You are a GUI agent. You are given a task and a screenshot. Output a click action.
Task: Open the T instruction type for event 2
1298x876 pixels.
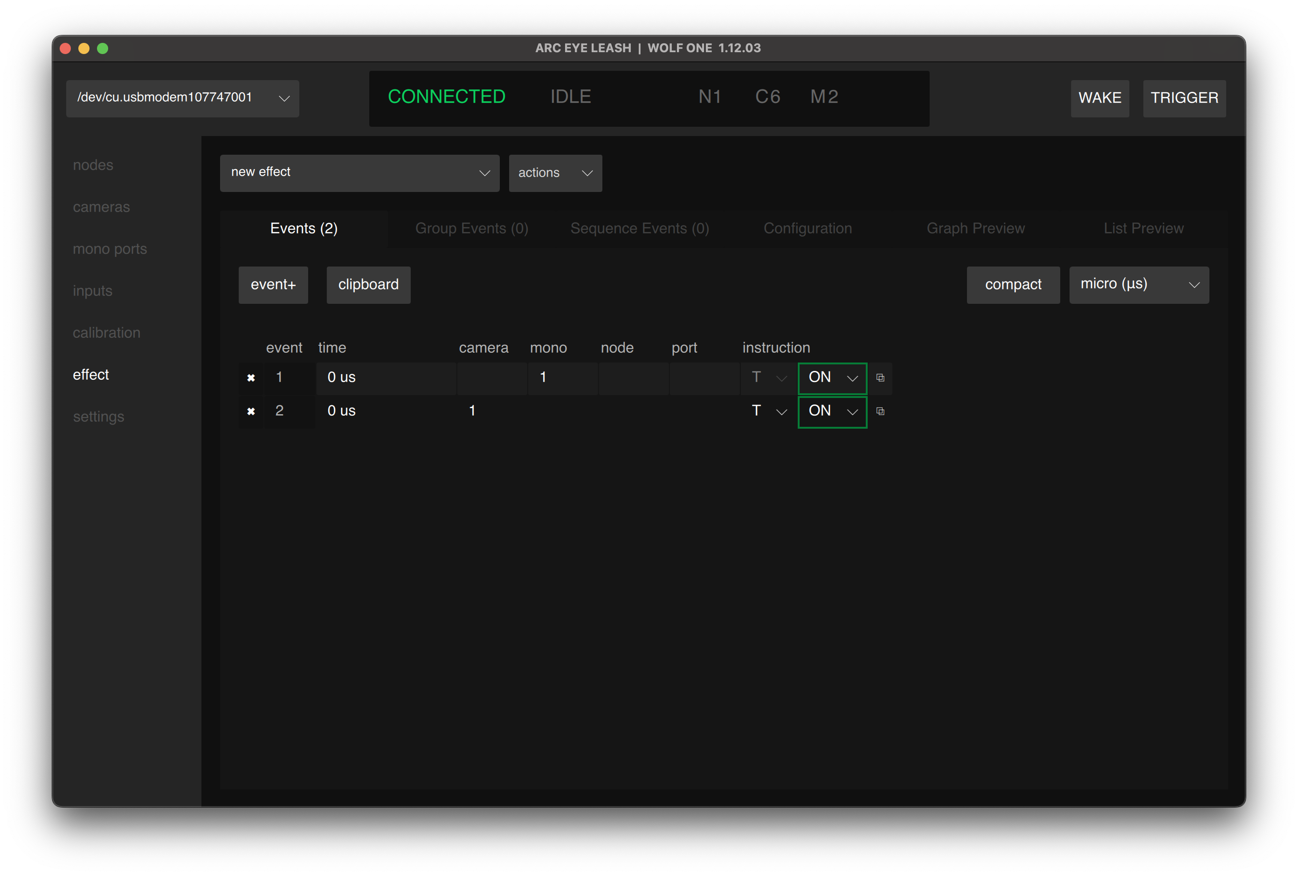click(768, 411)
